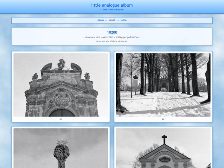This screenshot has width=224, height=168.
Task: Open baroque gate photo 01 thumbnail
Action: (61, 85)
